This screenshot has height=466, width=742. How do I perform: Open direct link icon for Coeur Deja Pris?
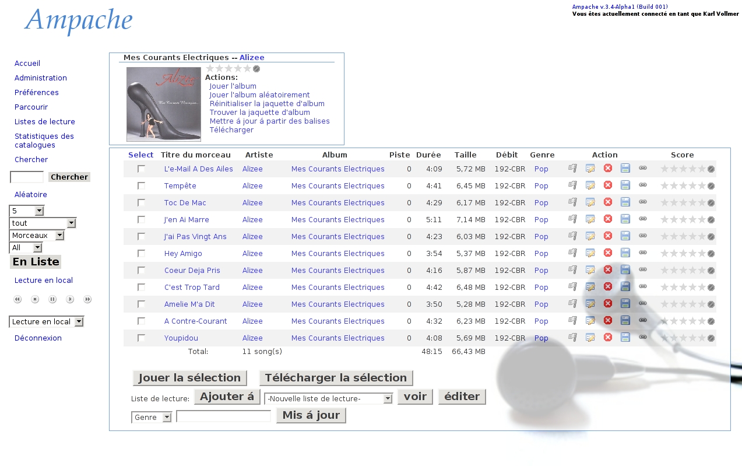(x=643, y=269)
